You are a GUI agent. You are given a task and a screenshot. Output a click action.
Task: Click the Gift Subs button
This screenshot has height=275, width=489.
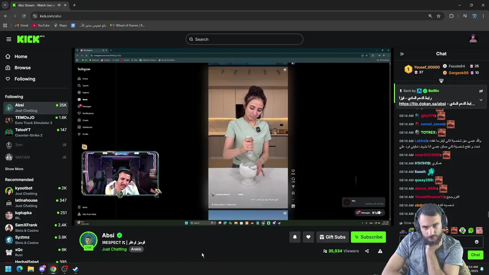click(332, 237)
